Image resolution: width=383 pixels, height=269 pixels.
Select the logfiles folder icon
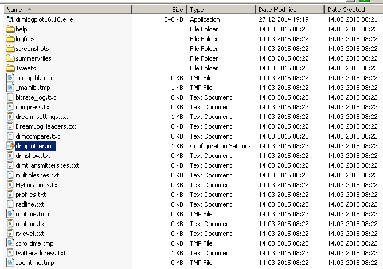pyautogui.click(x=10, y=39)
